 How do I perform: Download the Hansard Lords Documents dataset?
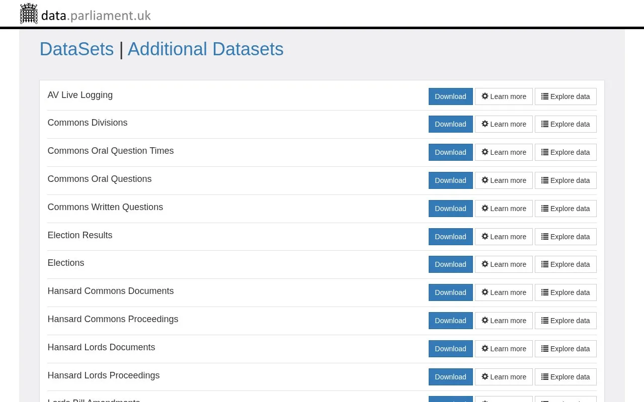click(x=450, y=349)
